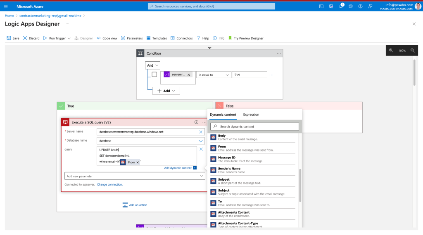Show Info for the designer
Viewport: 423px width, 235px height.
pos(219,38)
